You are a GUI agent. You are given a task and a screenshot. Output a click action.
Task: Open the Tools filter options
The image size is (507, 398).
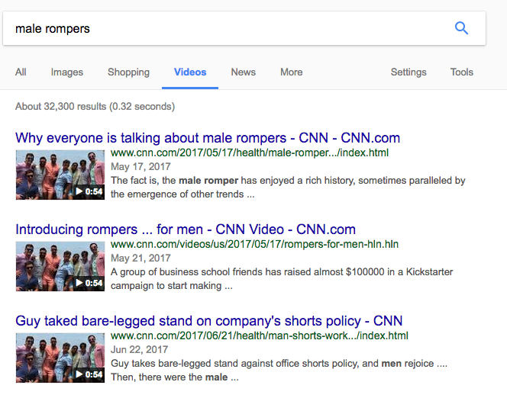coord(461,72)
